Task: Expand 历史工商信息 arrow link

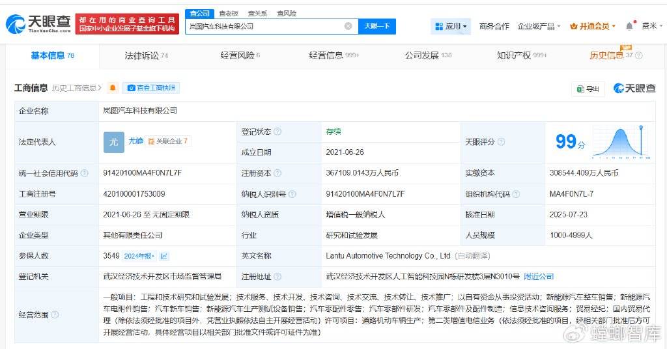Action: pos(77,88)
